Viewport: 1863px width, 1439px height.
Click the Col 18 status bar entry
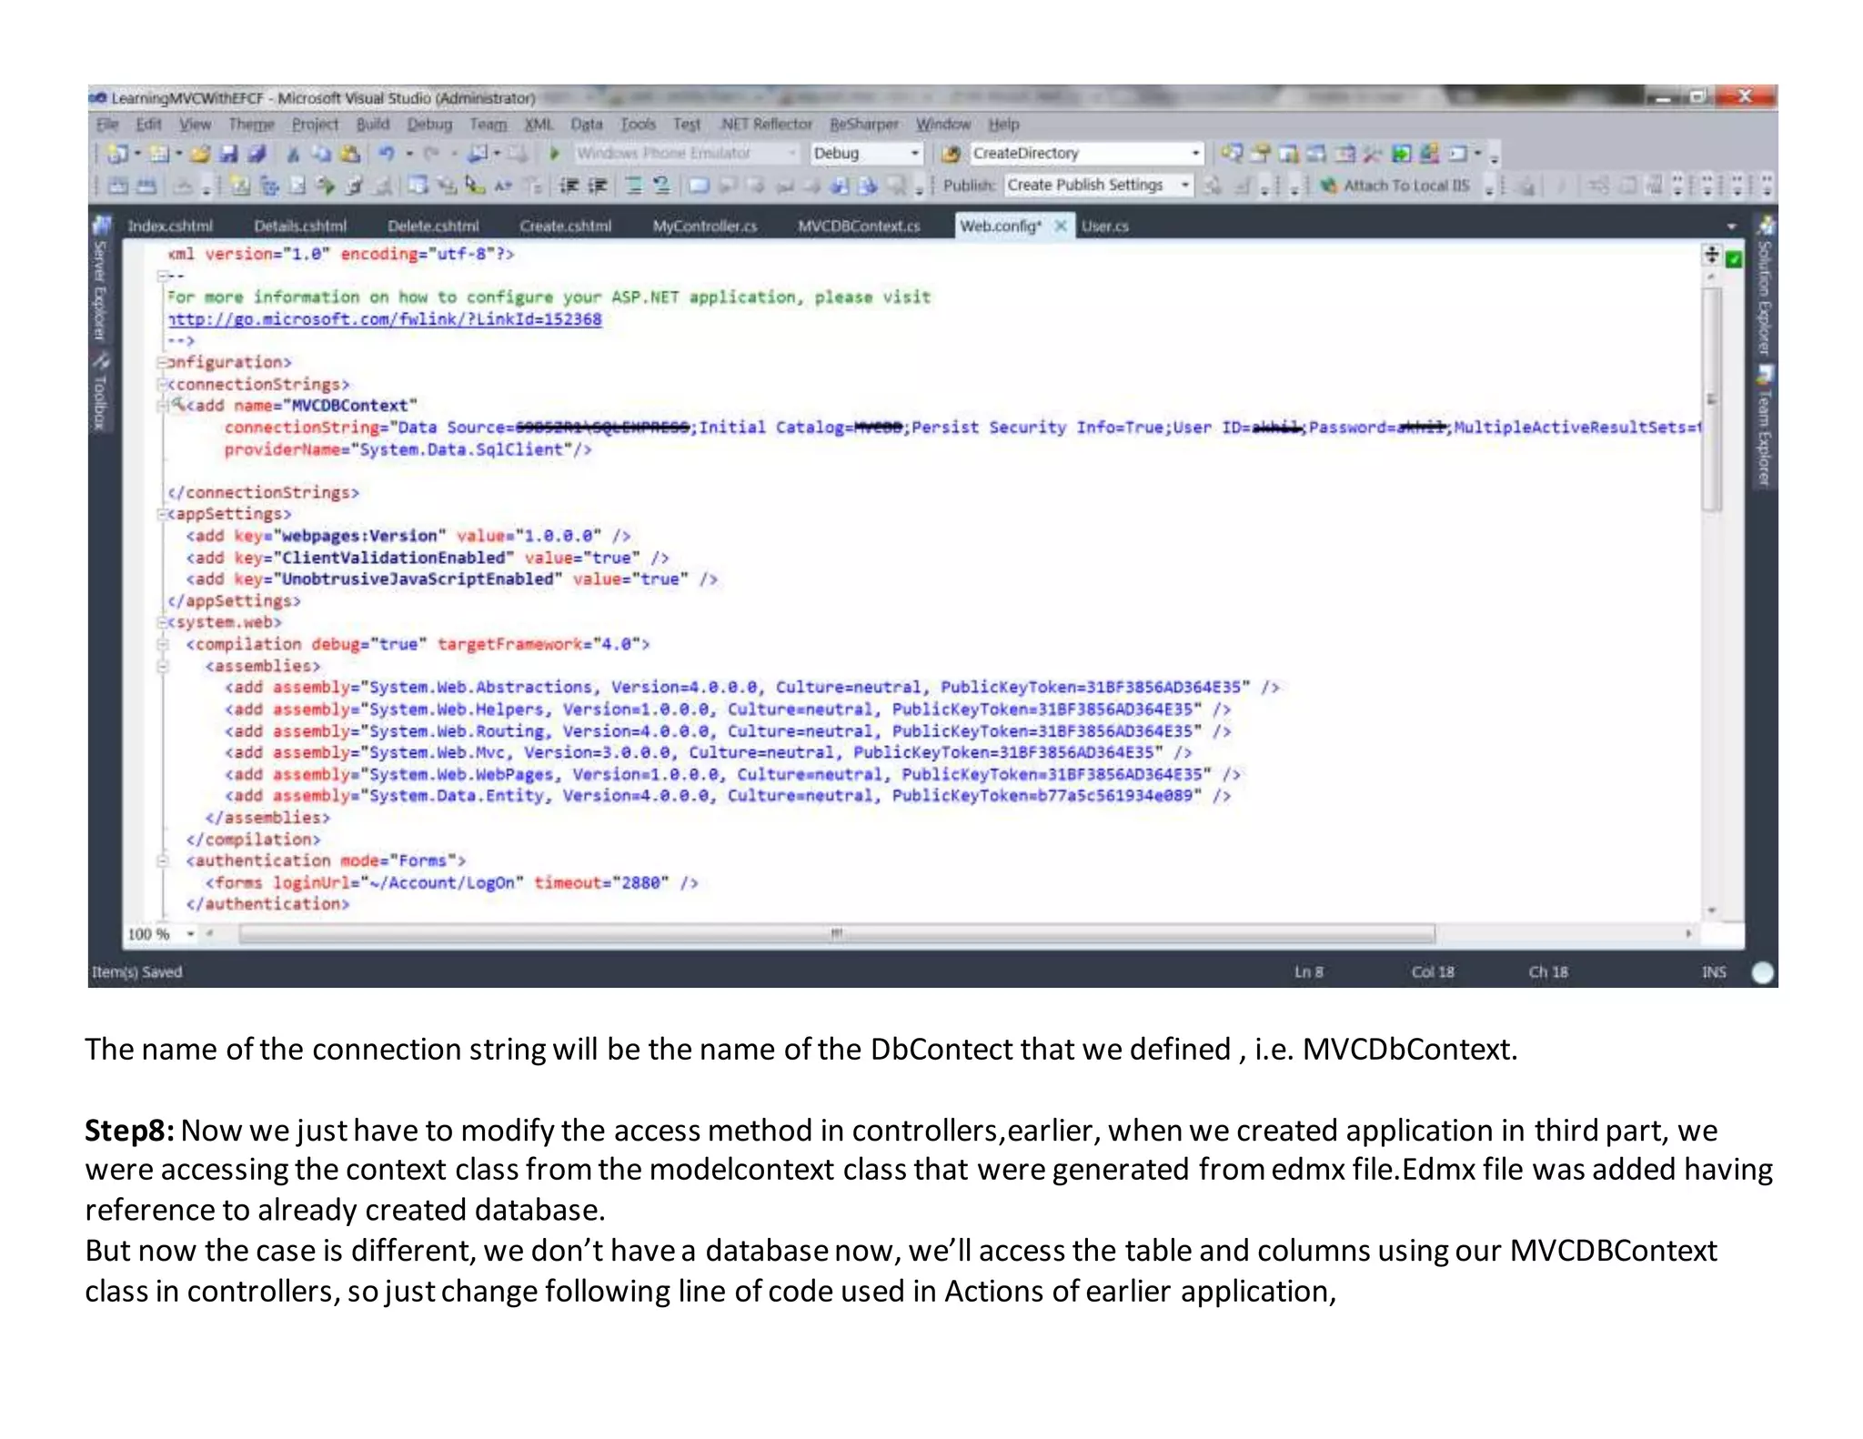click(x=1433, y=972)
